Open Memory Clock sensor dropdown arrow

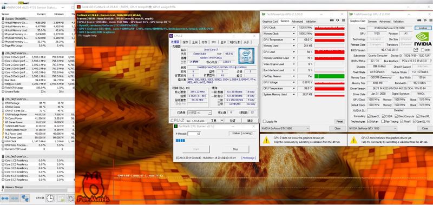coord(293,34)
